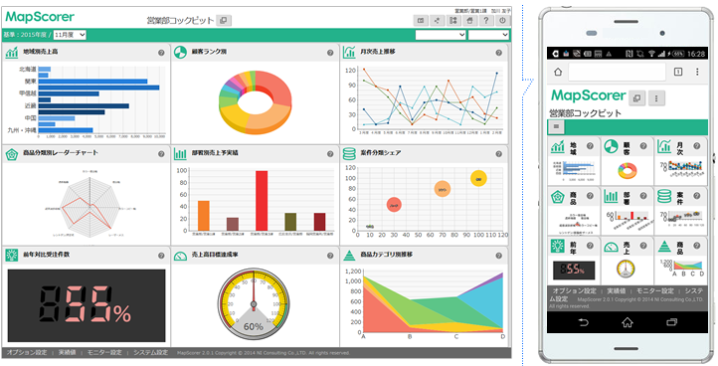
Task: Tap the phone browser's three-dot menu
Action: (697, 72)
